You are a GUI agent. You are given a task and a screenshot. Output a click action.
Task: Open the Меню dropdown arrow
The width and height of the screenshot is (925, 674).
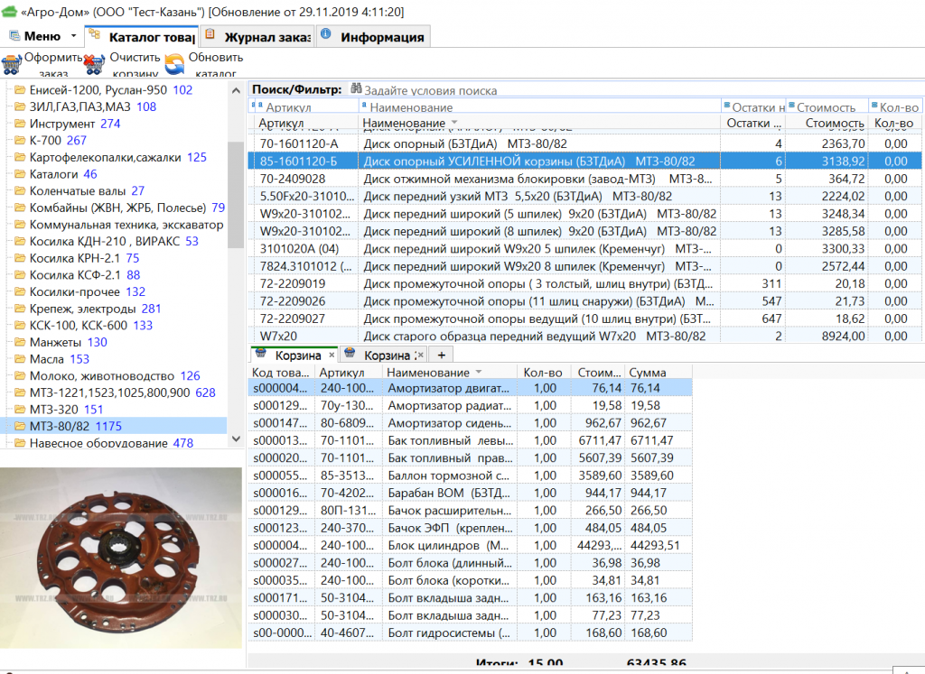(x=74, y=36)
